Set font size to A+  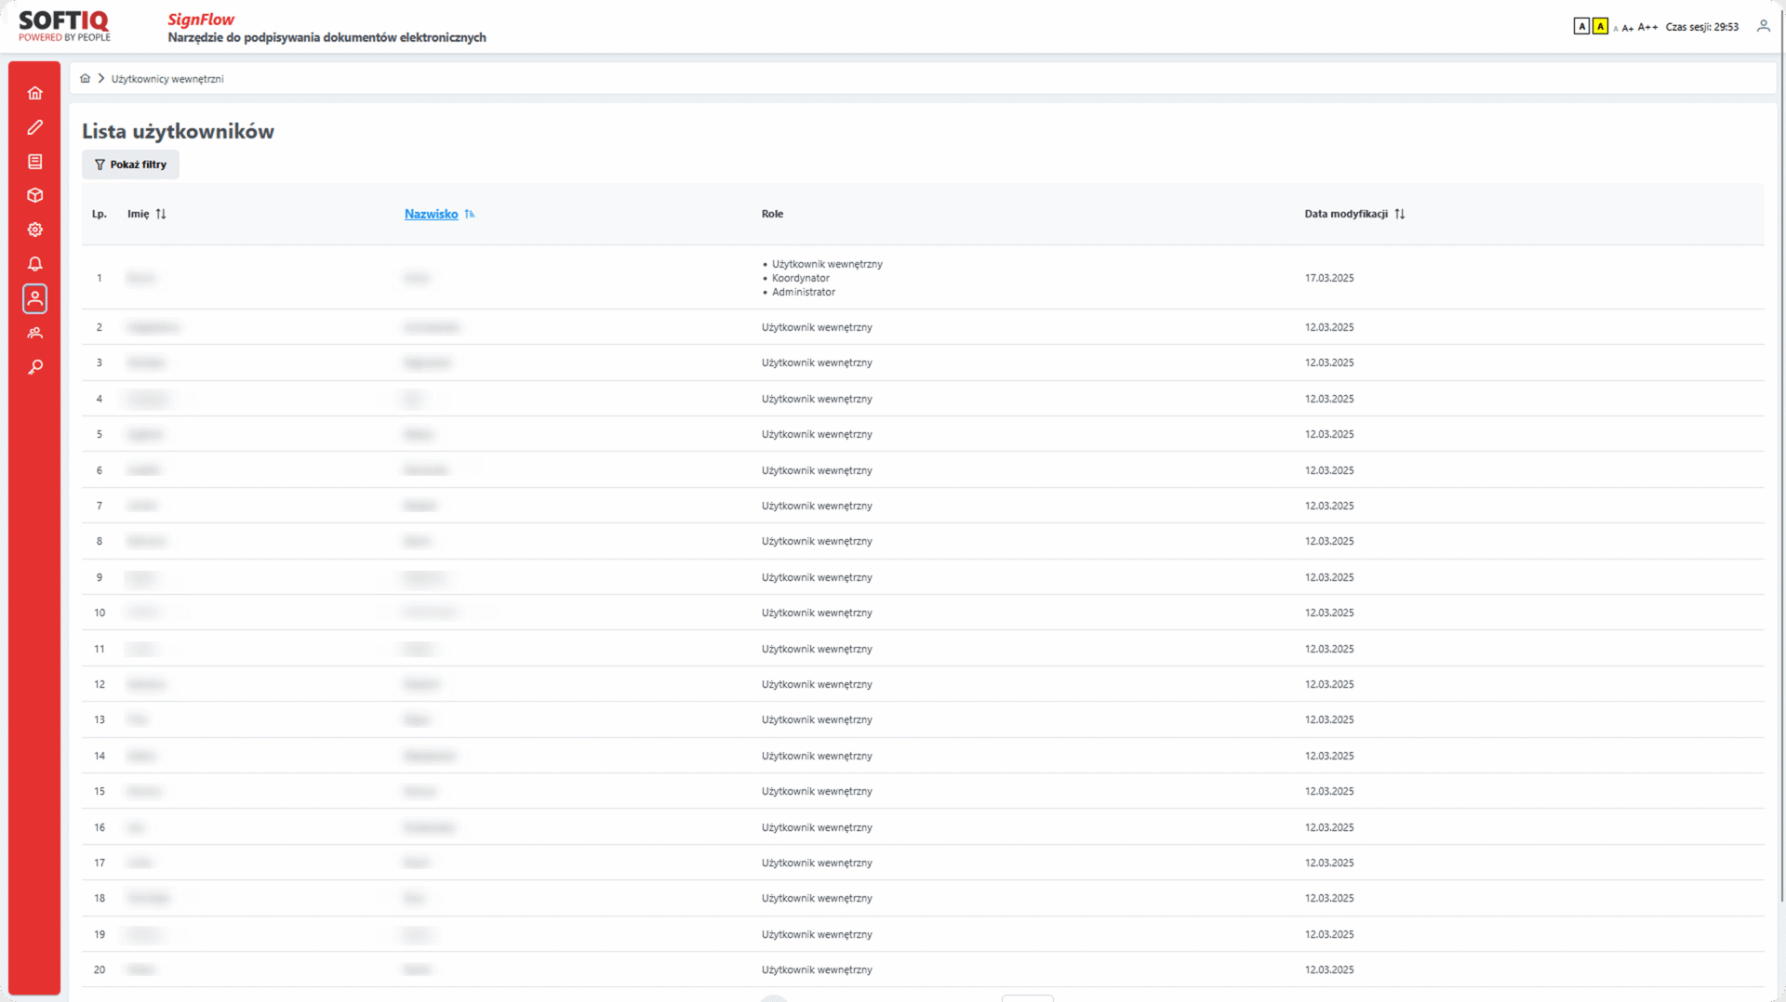tap(1628, 28)
